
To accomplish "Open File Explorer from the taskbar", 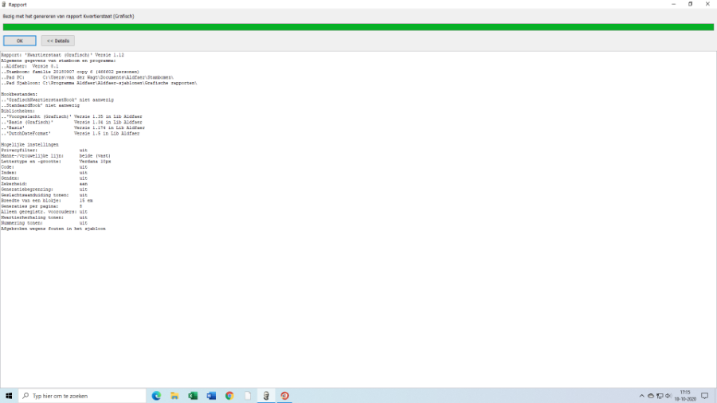I will [x=174, y=396].
